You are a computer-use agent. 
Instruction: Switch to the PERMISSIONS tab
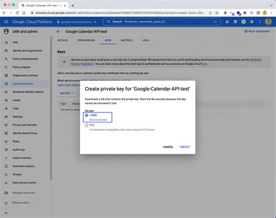(x=86, y=40)
